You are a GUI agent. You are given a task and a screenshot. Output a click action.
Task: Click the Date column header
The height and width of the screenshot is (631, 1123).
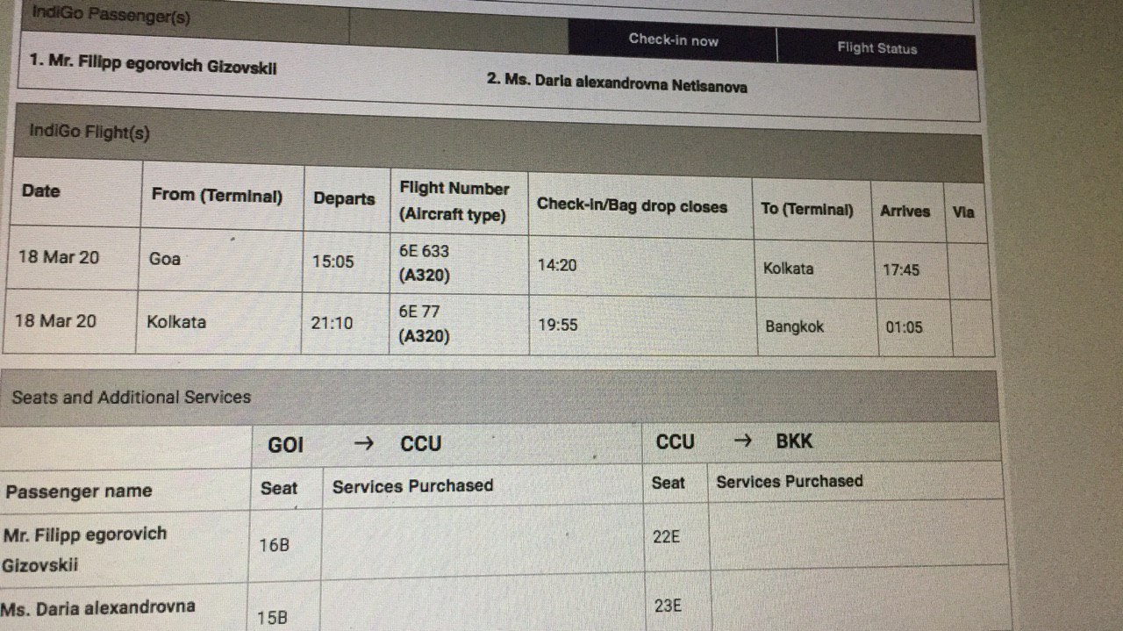click(41, 190)
